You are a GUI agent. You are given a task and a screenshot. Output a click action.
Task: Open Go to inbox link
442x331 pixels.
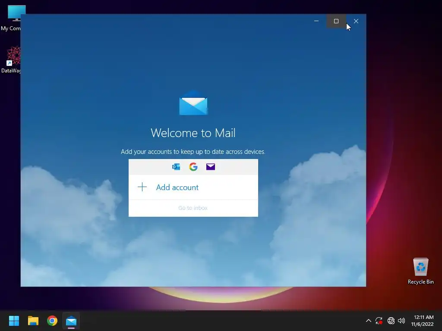coord(193,208)
